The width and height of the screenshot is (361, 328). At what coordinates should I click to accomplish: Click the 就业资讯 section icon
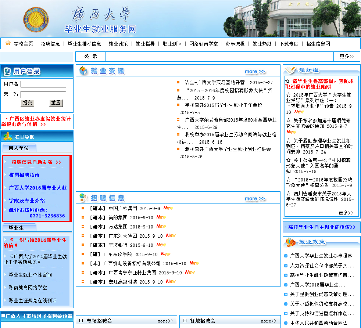click(83, 71)
